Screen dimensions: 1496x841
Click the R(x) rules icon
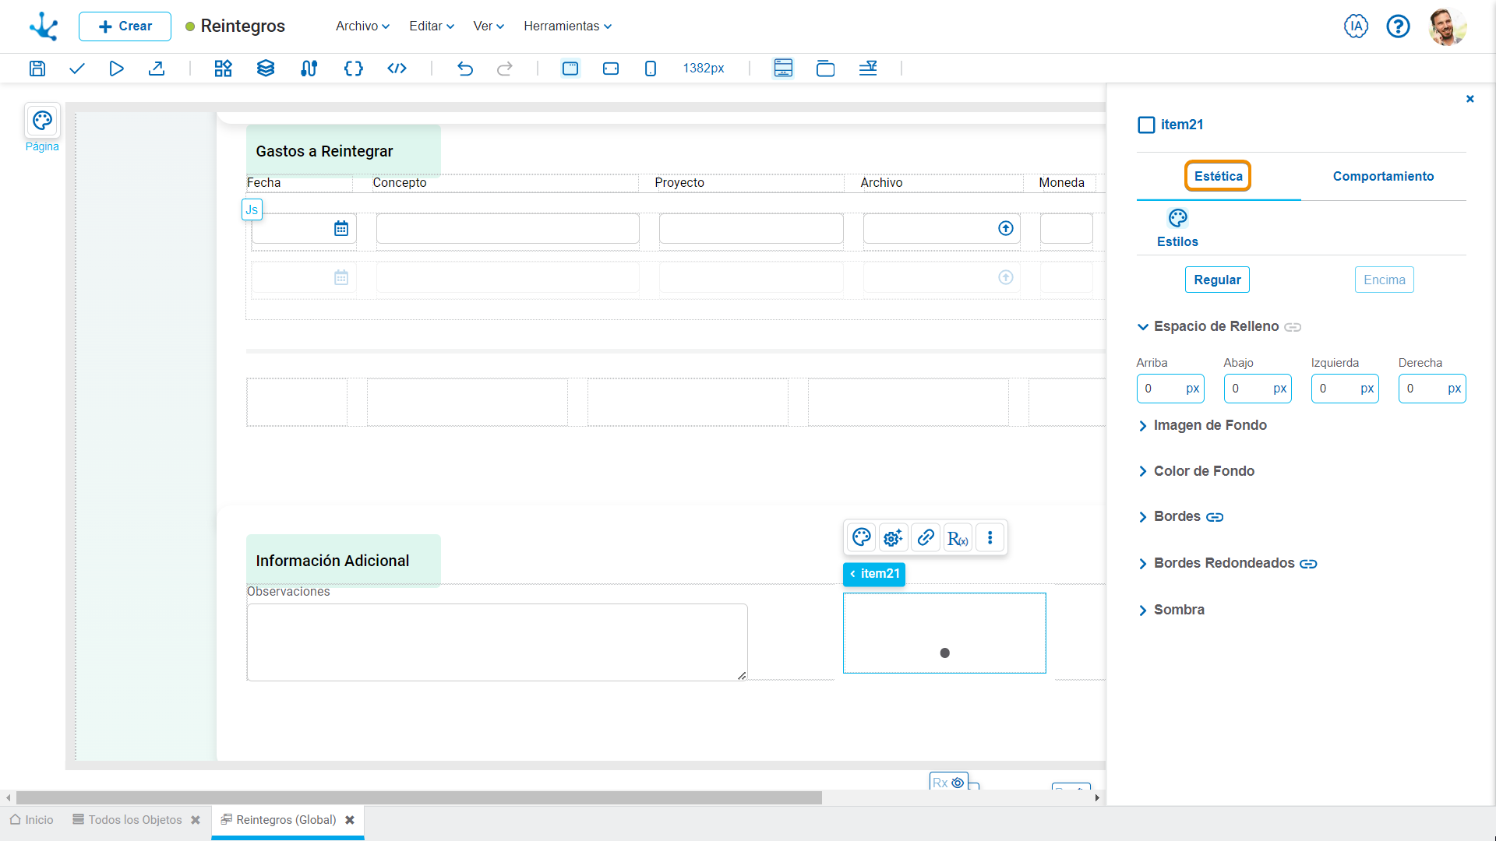[958, 537]
